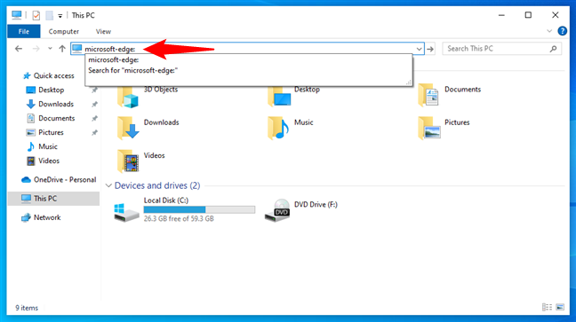Open Music in the sidebar
Viewport: 576px width, 322px height.
pyautogui.click(x=48, y=146)
